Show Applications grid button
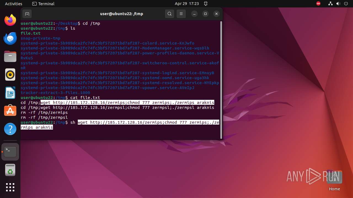 tap(10, 187)
